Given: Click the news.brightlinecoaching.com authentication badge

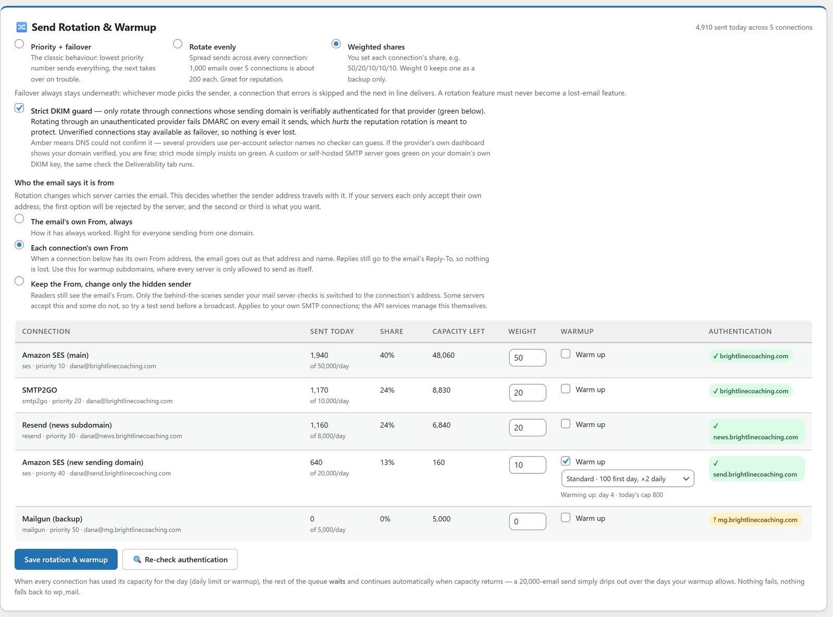Looking at the screenshot, I should click(756, 432).
